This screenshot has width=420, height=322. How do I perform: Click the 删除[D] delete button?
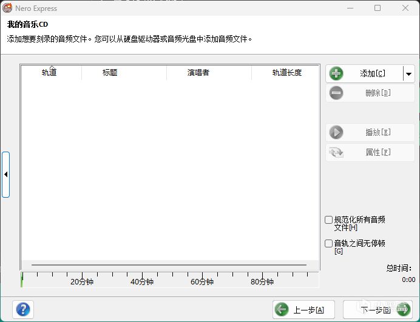click(x=370, y=93)
